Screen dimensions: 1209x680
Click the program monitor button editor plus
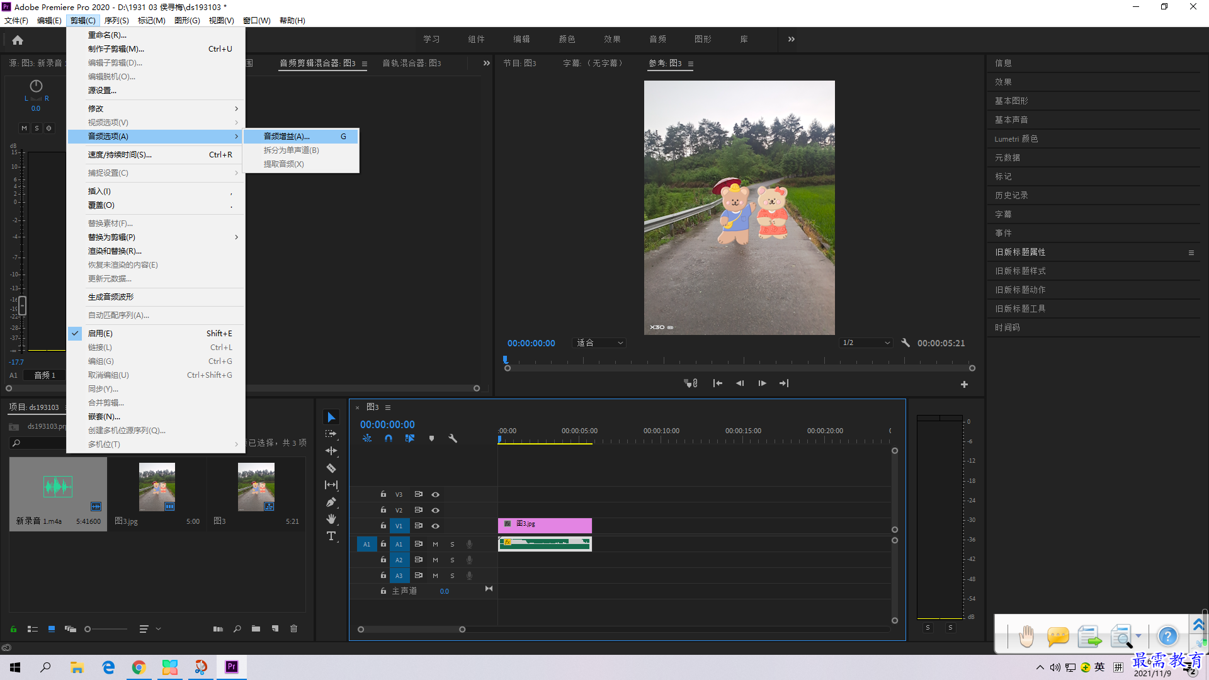click(964, 384)
